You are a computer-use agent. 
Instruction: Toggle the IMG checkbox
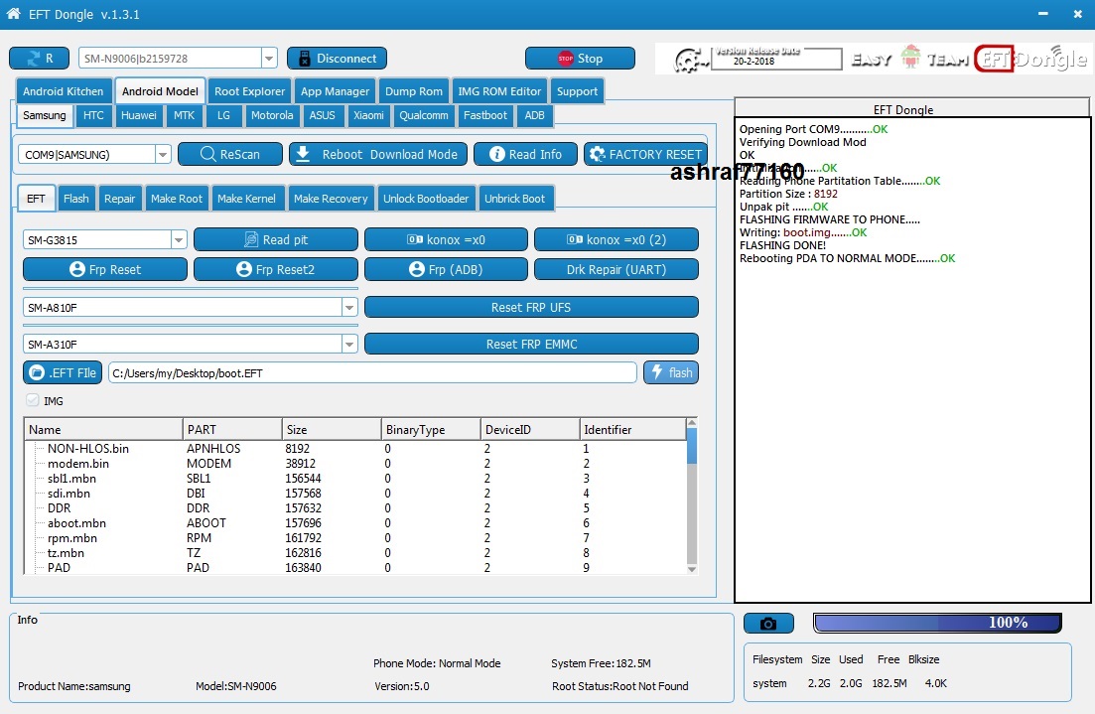(x=32, y=400)
